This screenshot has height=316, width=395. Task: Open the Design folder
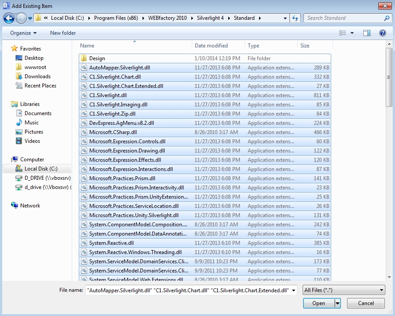coord(97,58)
